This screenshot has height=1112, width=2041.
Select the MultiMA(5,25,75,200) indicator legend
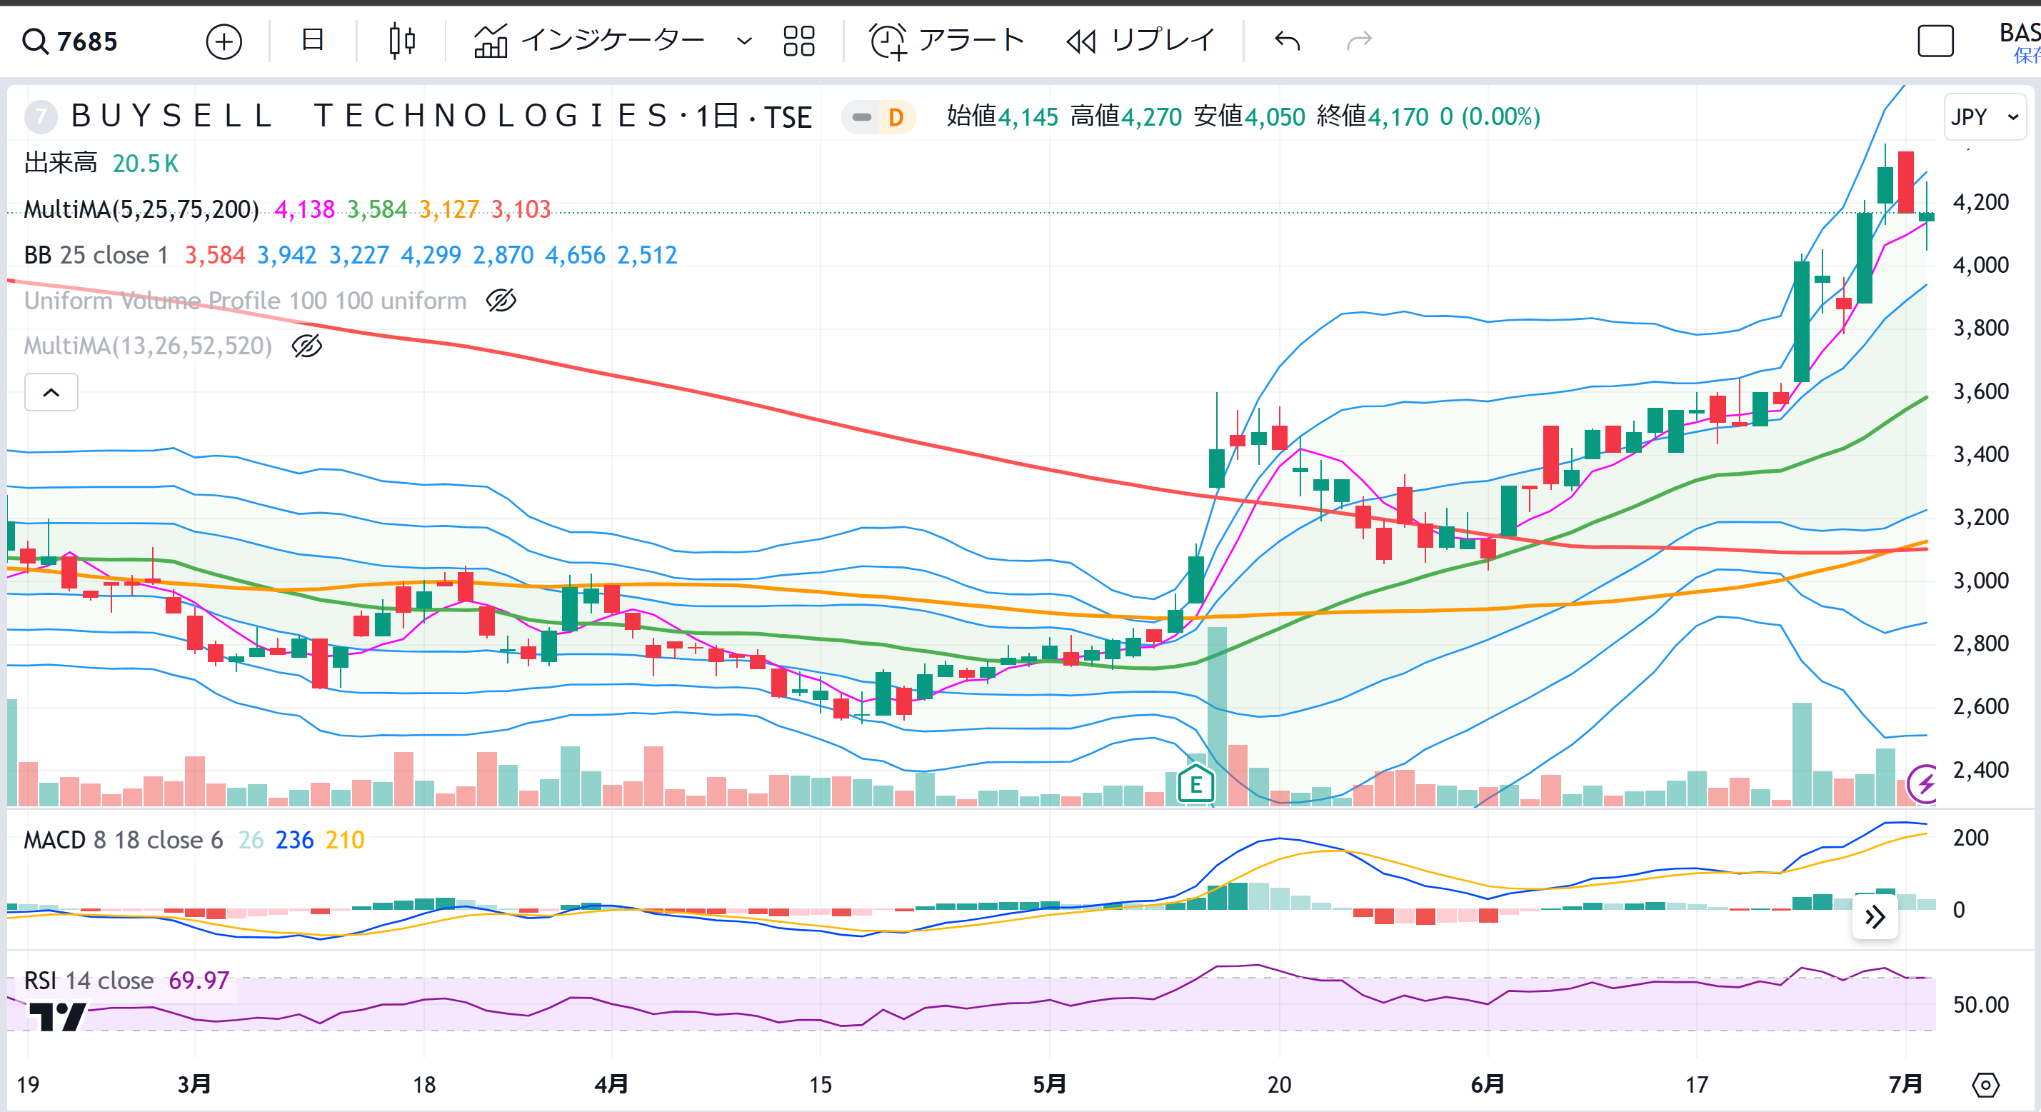[141, 209]
